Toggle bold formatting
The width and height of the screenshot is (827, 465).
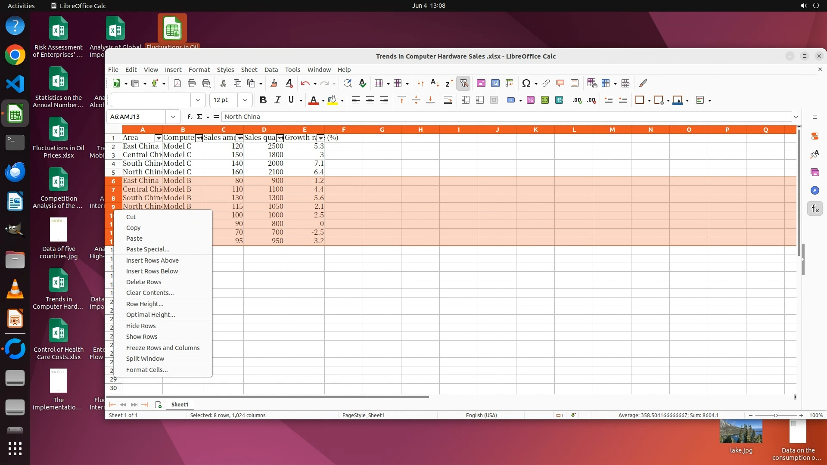(x=263, y=100)
